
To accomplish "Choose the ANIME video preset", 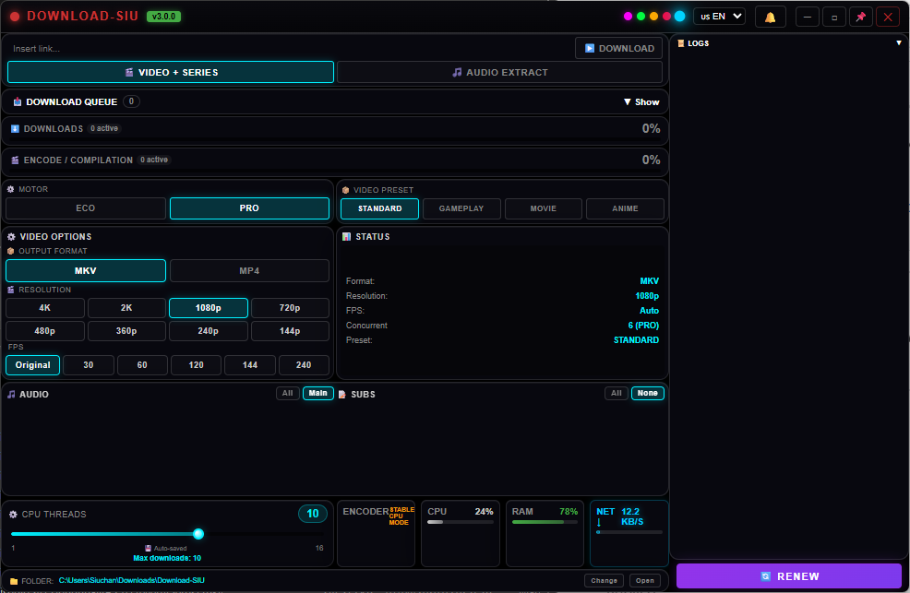I will pos(625,208).
